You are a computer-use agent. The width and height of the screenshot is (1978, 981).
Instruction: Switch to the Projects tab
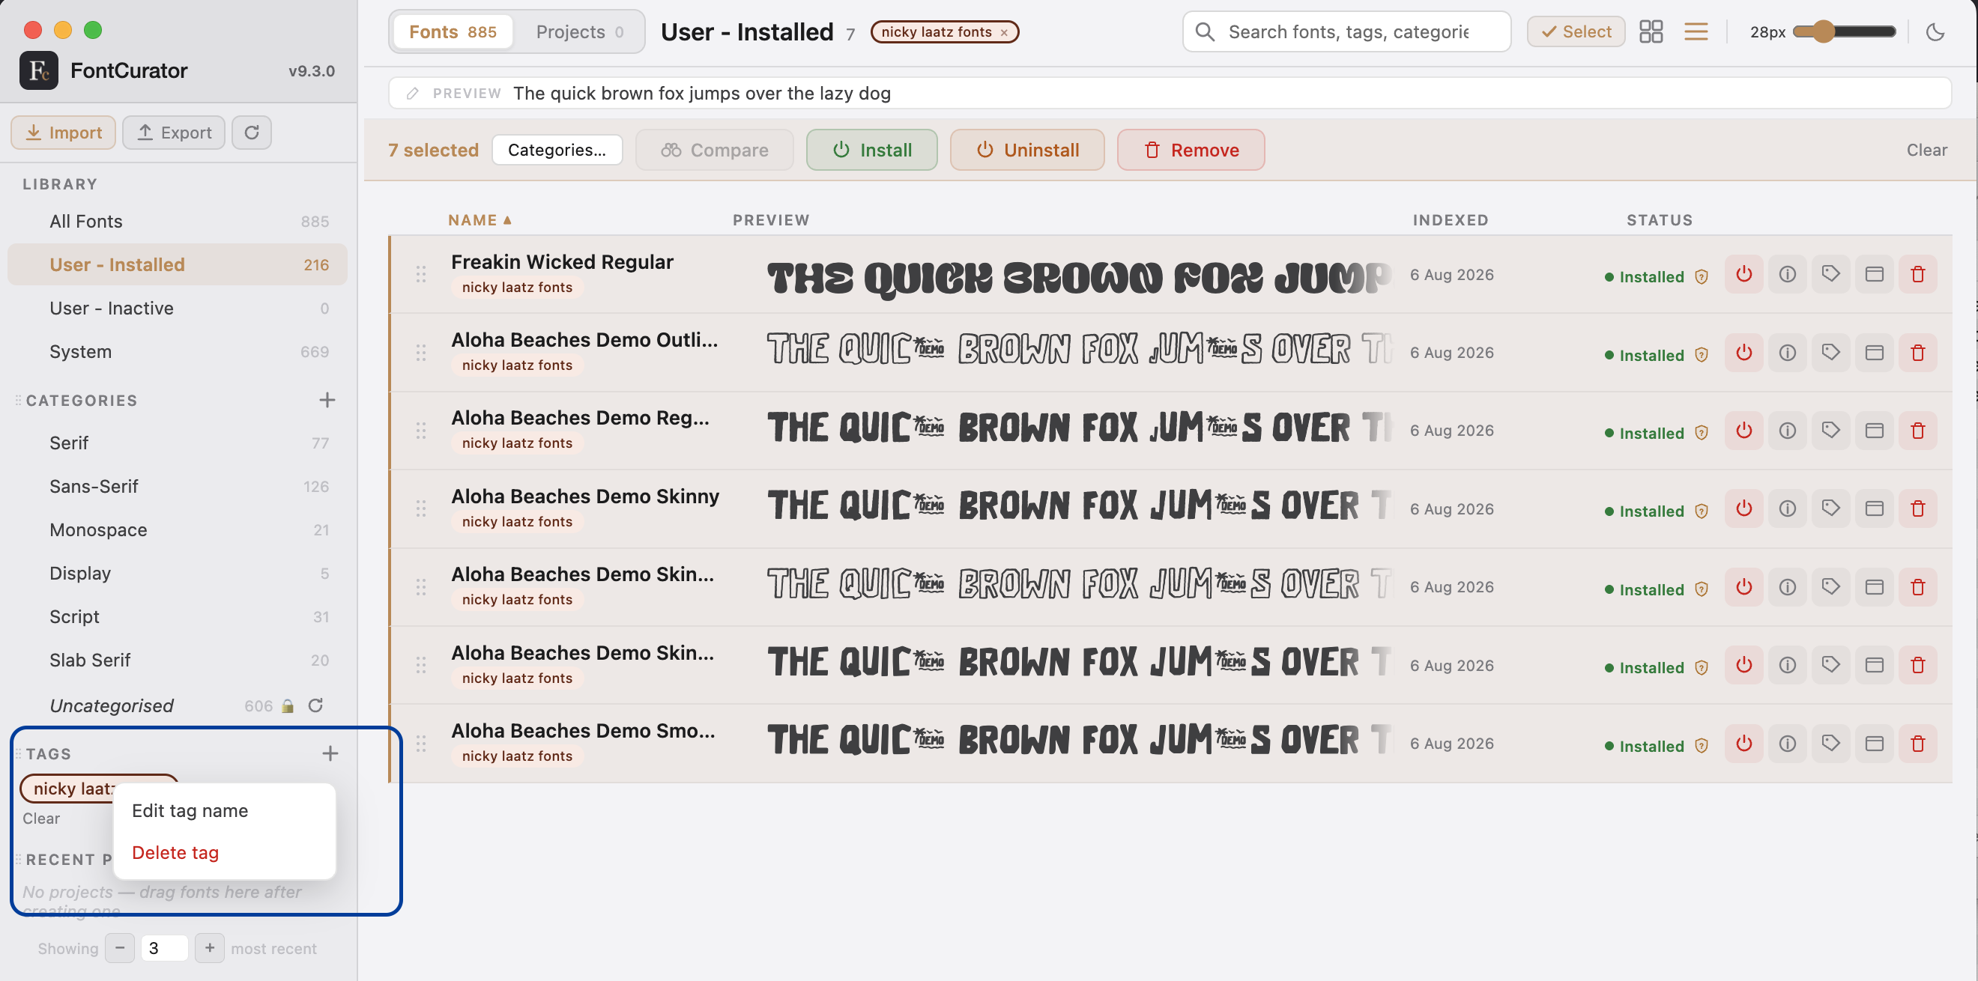(580, 31)
